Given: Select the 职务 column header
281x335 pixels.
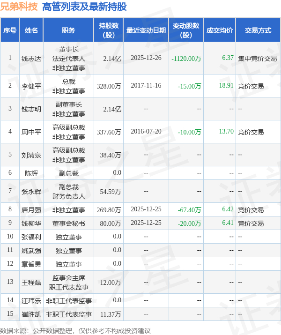Looking at the screenshot, I should [68, 30].
